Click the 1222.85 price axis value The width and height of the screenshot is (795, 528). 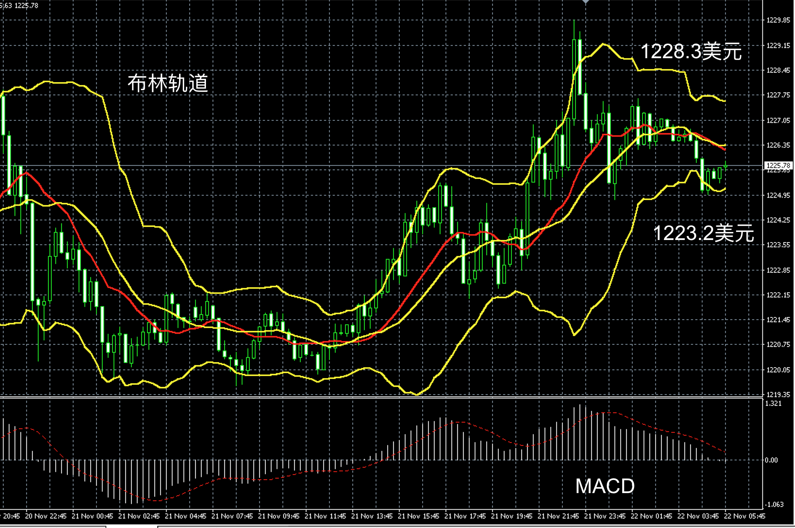coord(778,270)
